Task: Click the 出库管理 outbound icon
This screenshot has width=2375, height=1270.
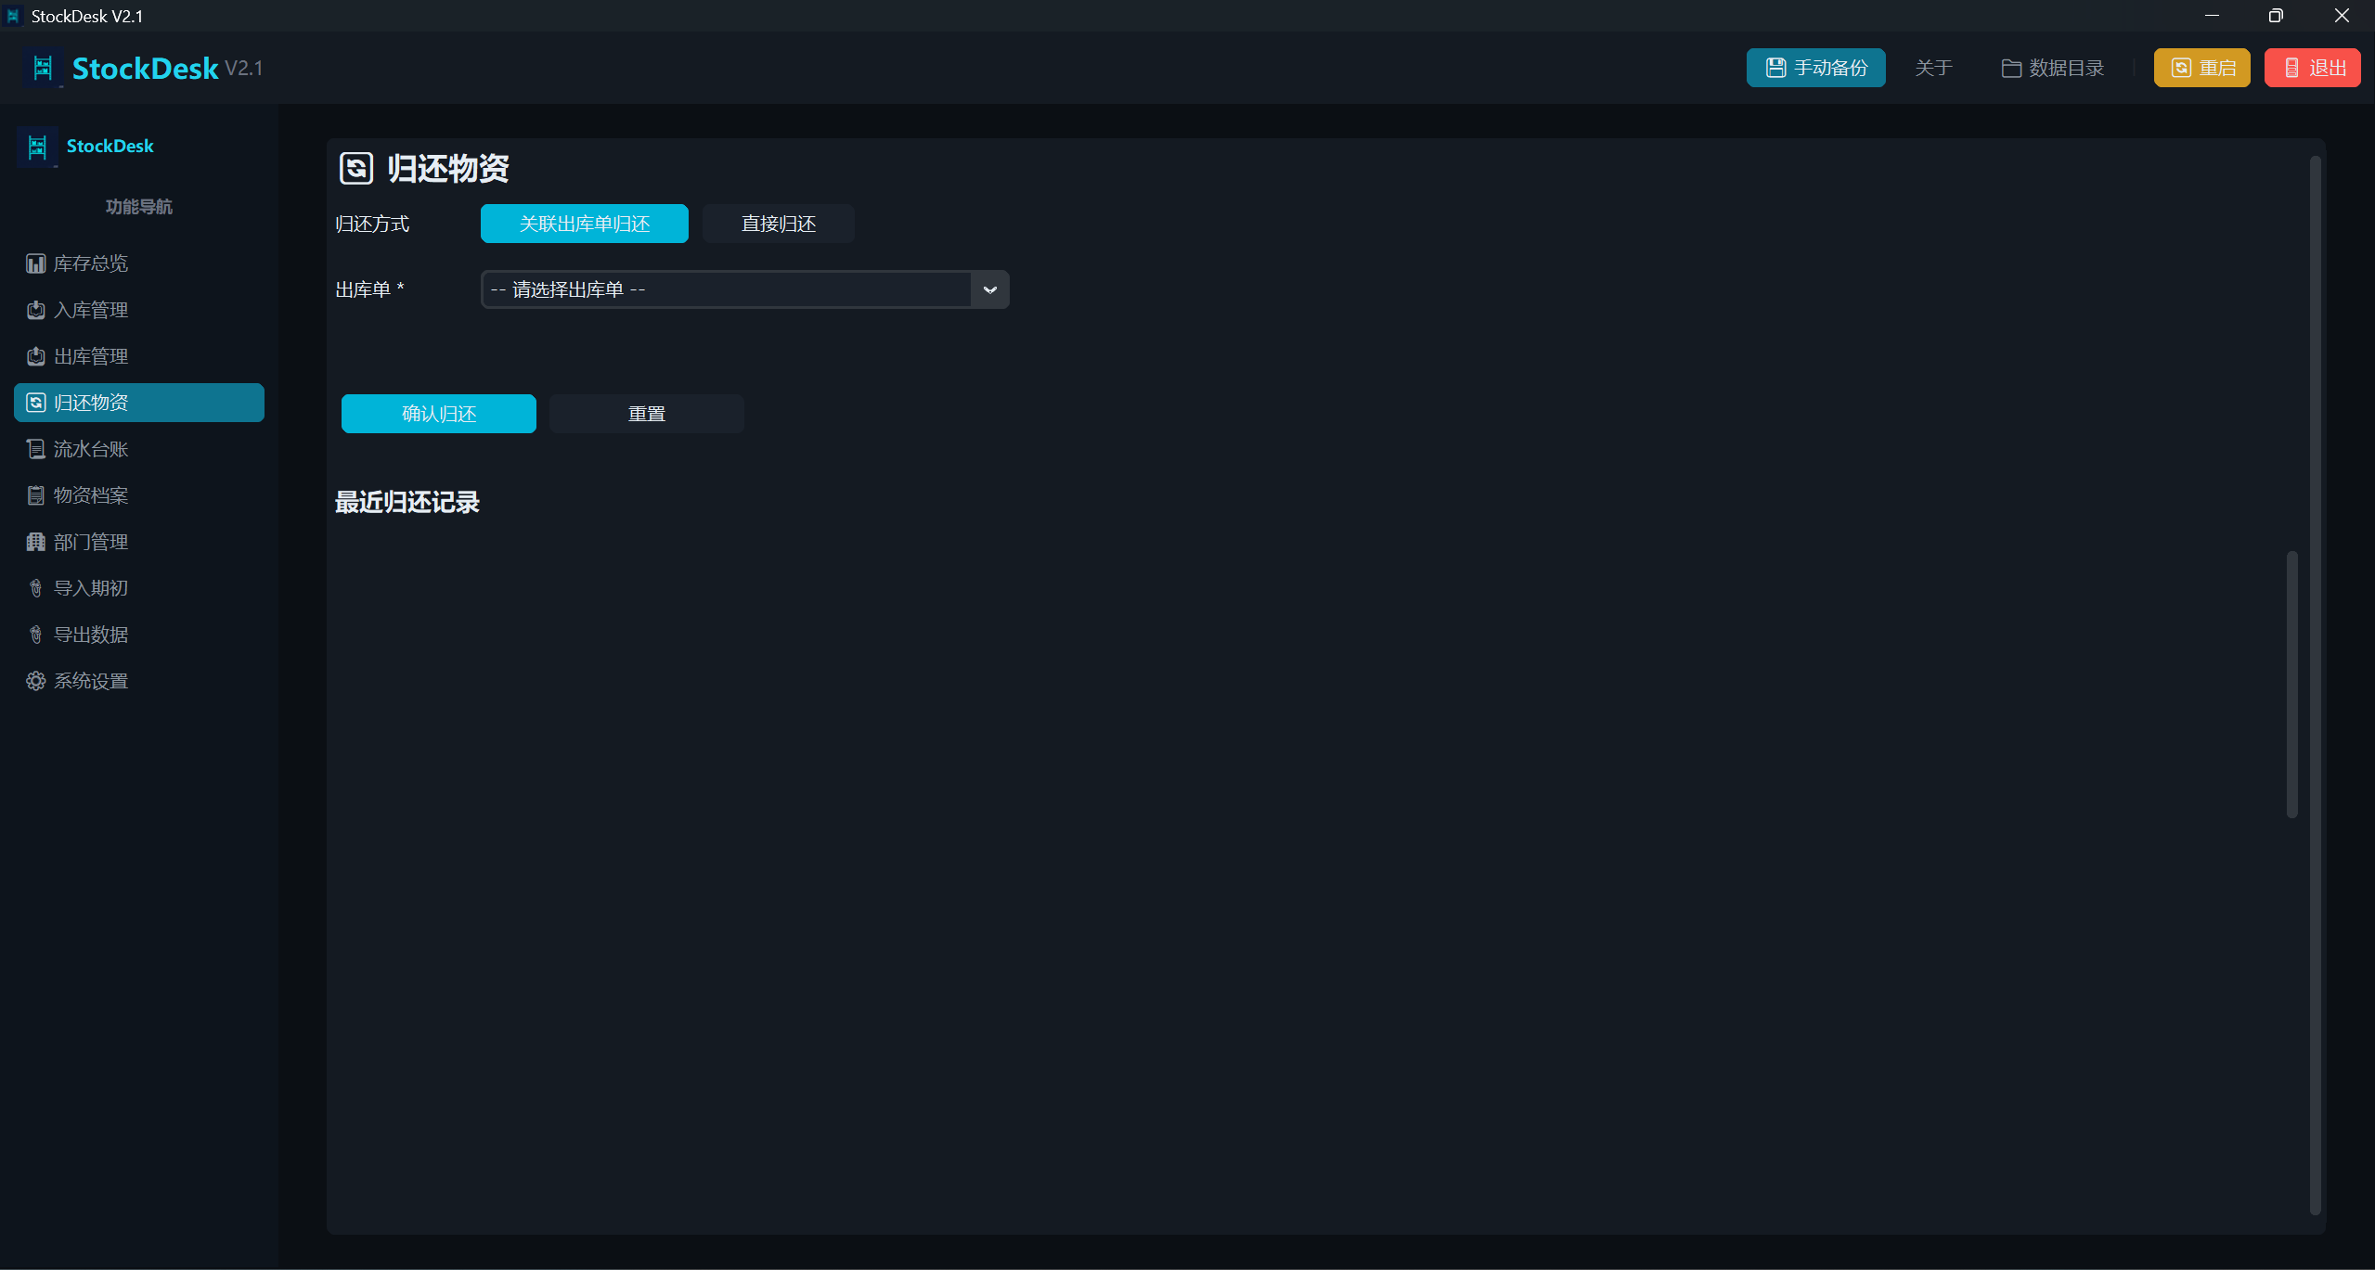Action: point(35,356)
